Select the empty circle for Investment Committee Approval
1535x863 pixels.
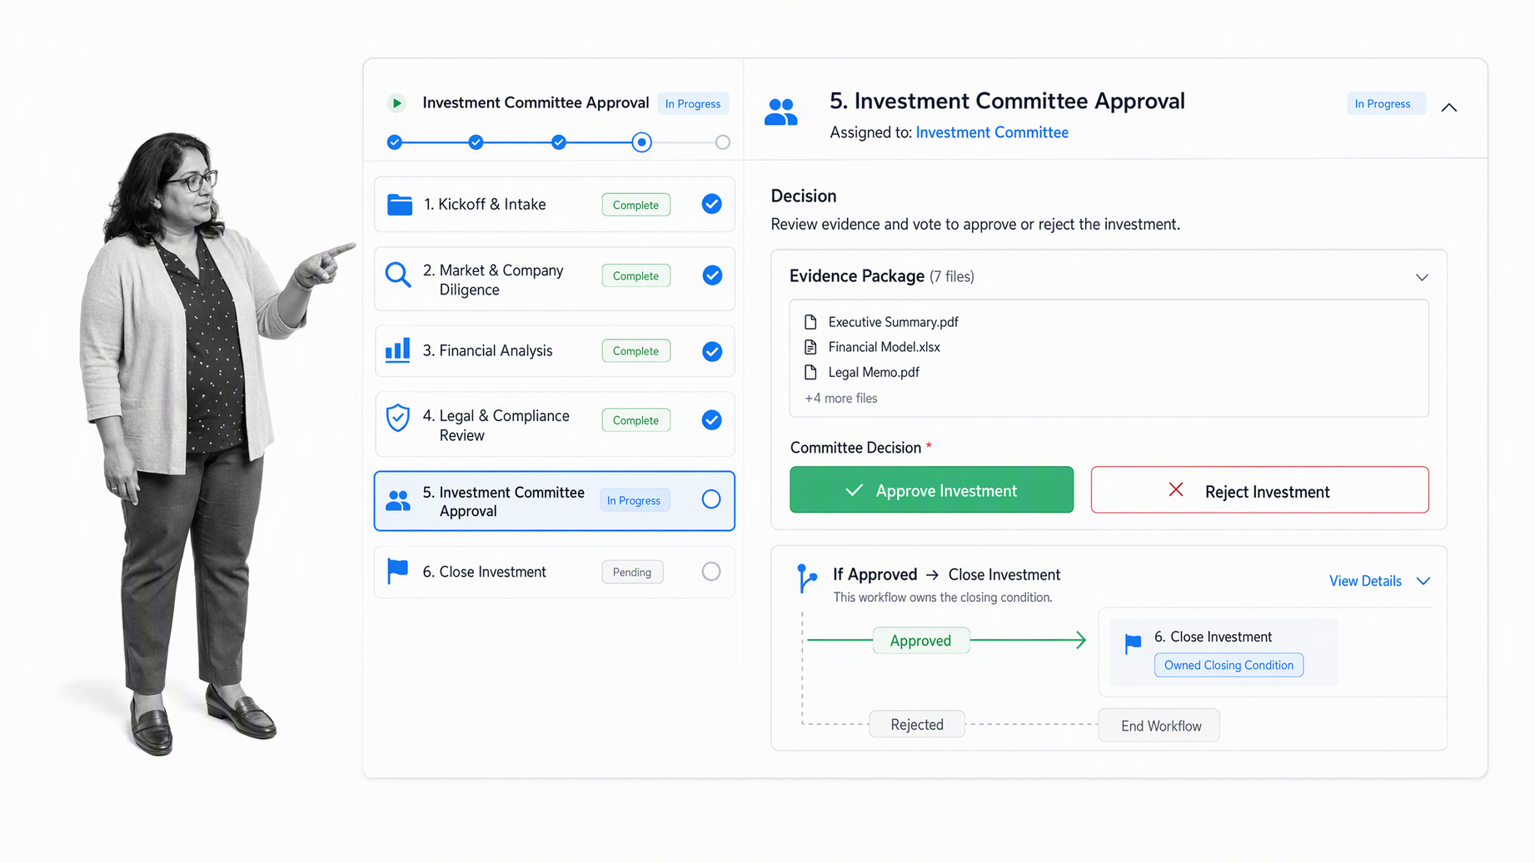[711, 499]
